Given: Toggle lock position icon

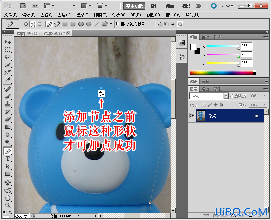Looking at the screenshot, I should (x=215, y=105).
